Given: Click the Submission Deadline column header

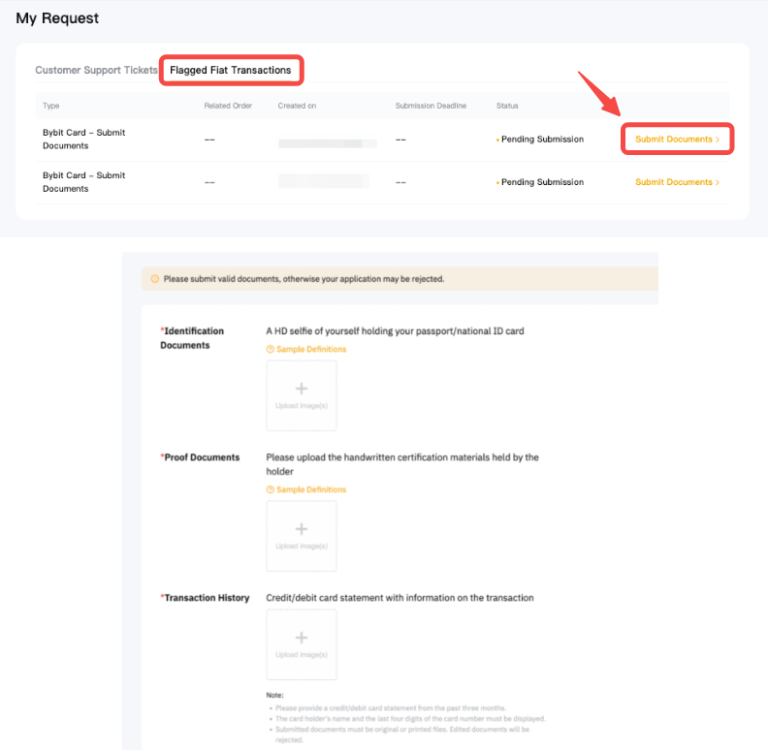Looking at the screenshot, I should coord(431,105).
